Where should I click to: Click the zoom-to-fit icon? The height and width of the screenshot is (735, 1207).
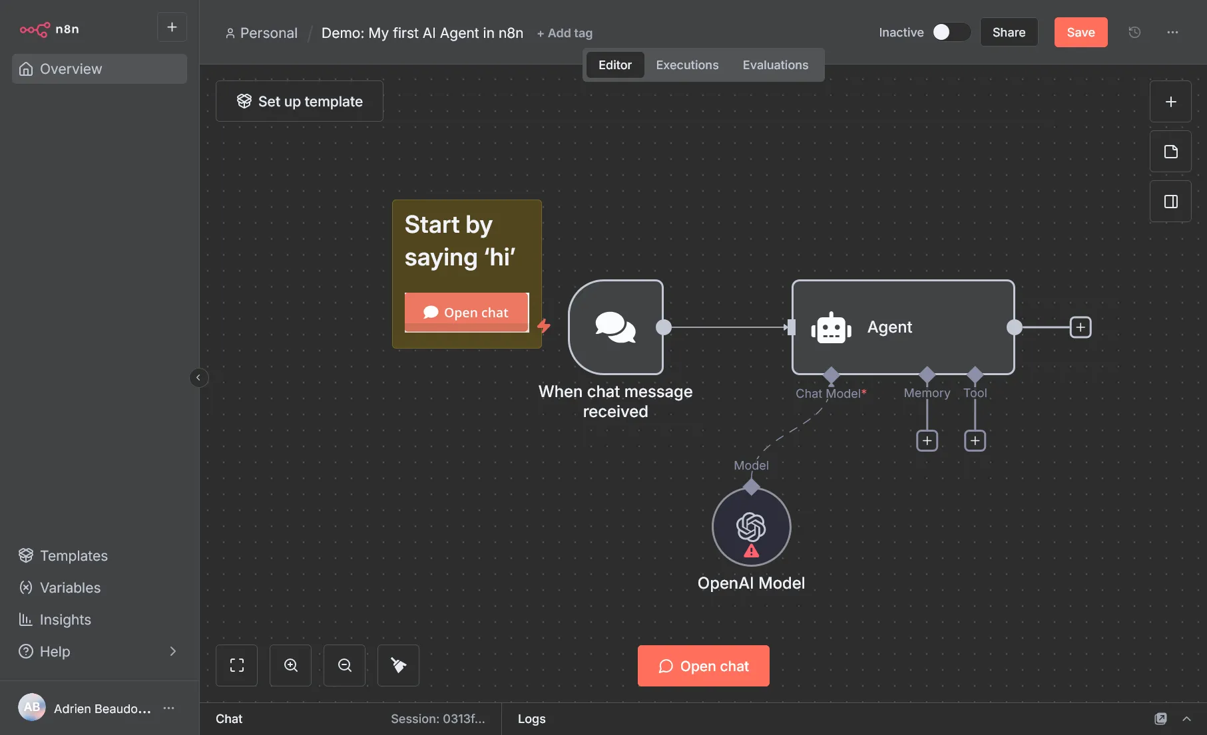click(236, 665)
